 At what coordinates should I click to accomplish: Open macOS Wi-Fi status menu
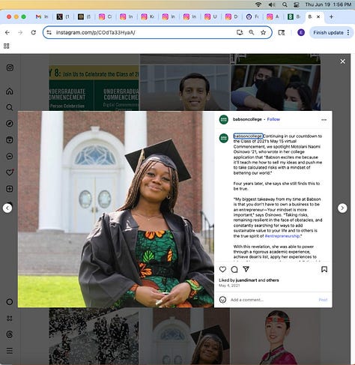(x=258, y=4)
